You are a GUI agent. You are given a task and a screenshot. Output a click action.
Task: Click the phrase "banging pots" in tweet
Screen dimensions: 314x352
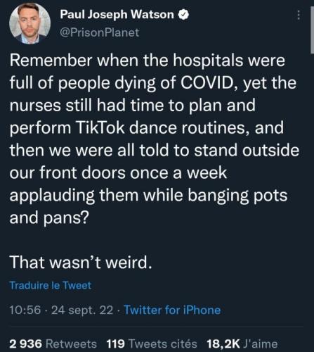tap(237, 196)
